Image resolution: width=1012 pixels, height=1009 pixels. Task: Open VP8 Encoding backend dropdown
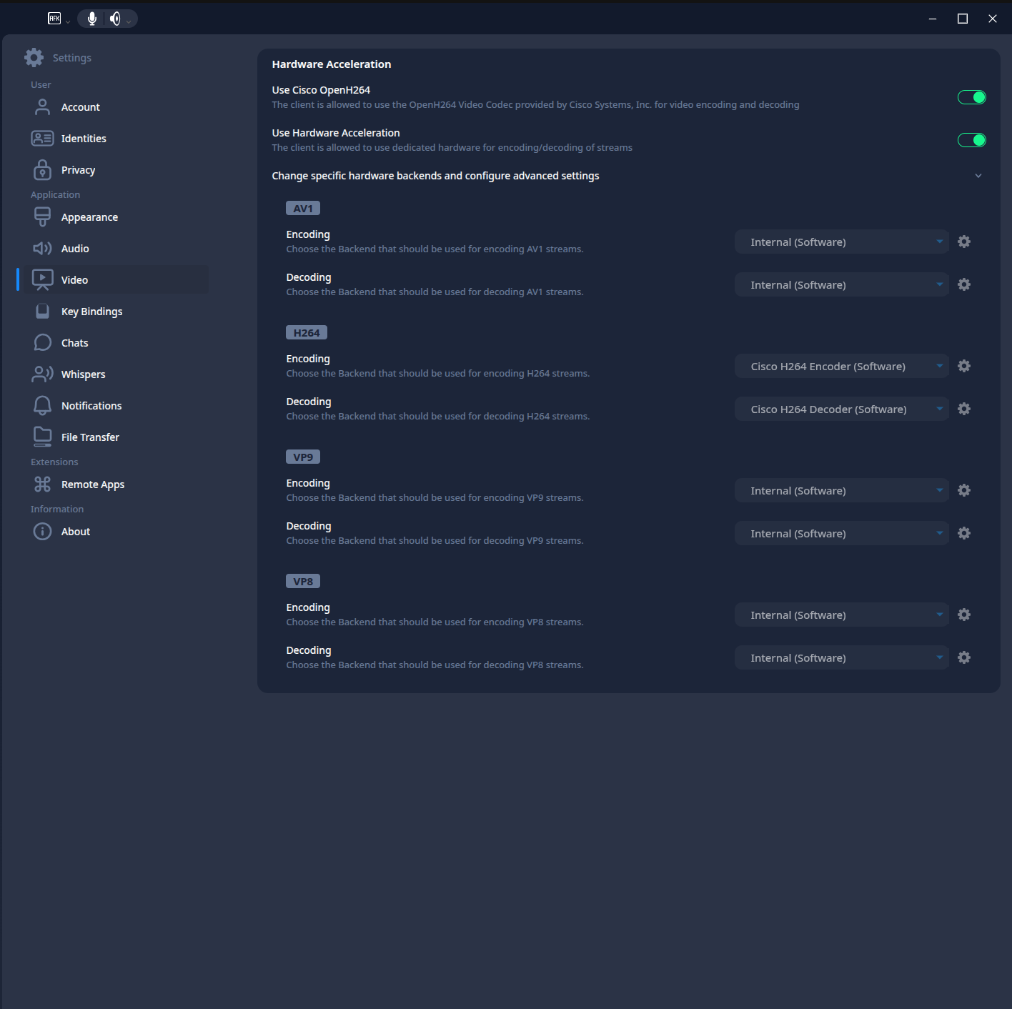click(x=841, y=615)
